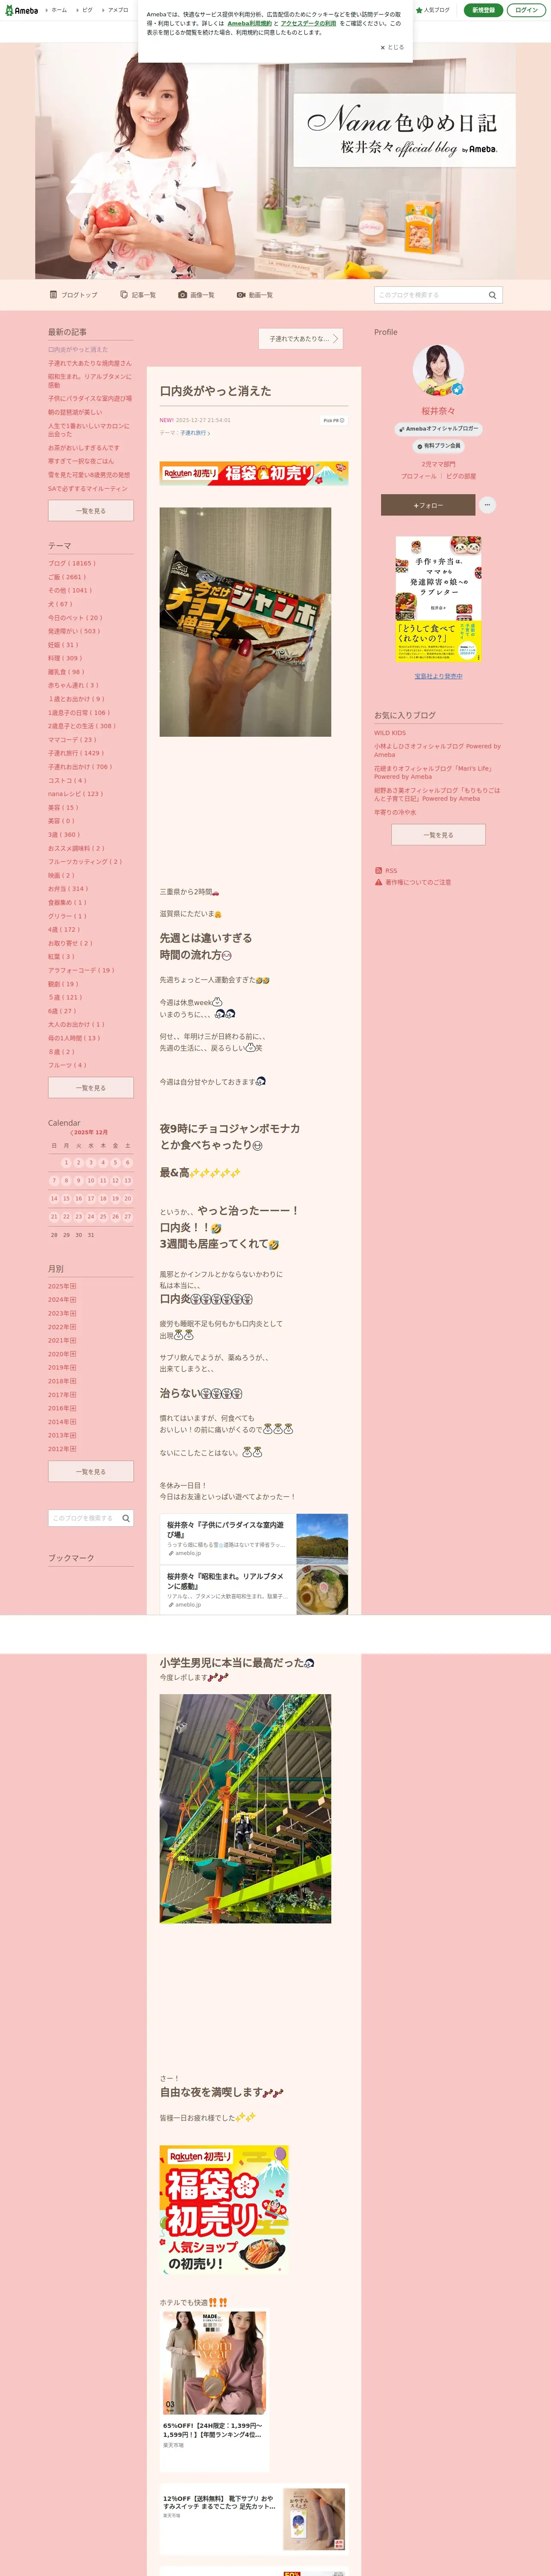Click the Amebaオフィシャルブロガー badge
Viewport: 551px width, 2576px height.
pyautogui.click(x=438, y=429)
